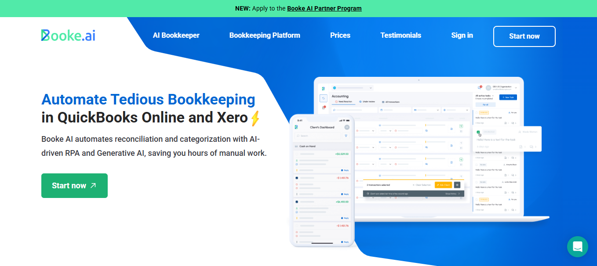This screenshot has height=266, width=597.
Task: Select Under review tab in laptop mockup
Action: (x=367, y=102)
